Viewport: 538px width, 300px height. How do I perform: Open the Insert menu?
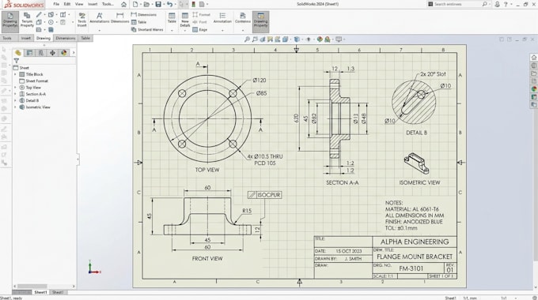click(x=93, y=4)
